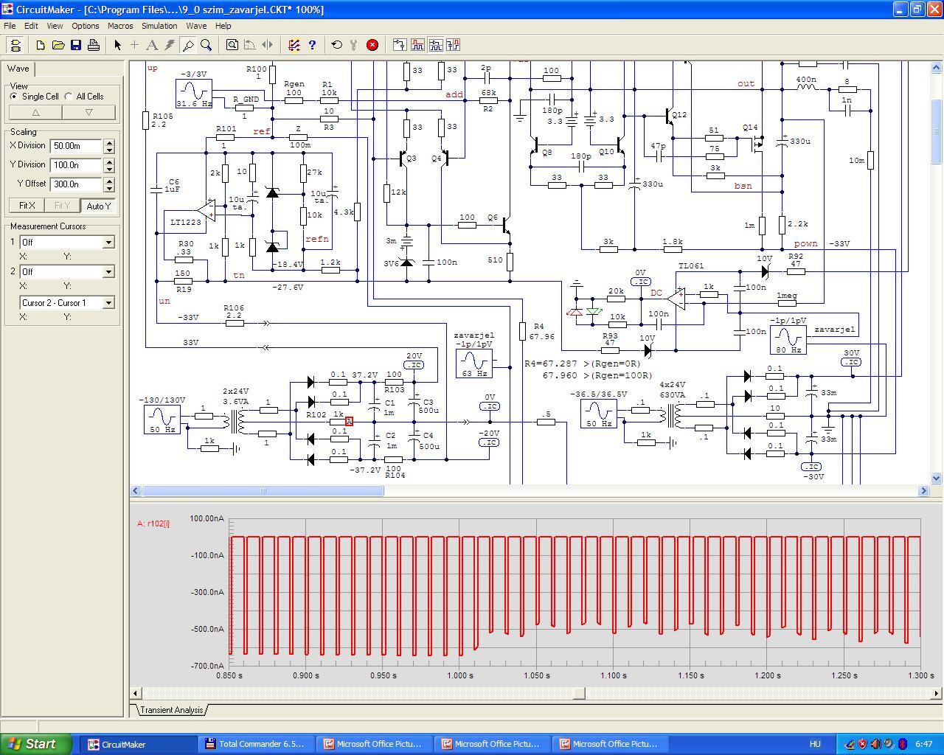The width and height of the screenshot is (944, 755).
Task: Expand the Cursor 2 - Cursor 1 dropdown
Action: 108,303
